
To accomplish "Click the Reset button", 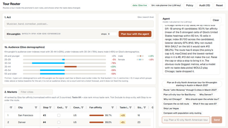I will coord(219,5).
